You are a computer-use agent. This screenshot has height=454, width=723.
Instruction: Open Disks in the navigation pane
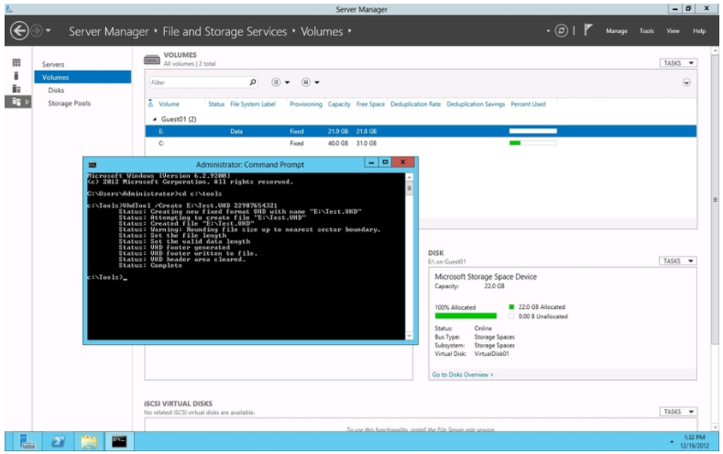[56, 91]
